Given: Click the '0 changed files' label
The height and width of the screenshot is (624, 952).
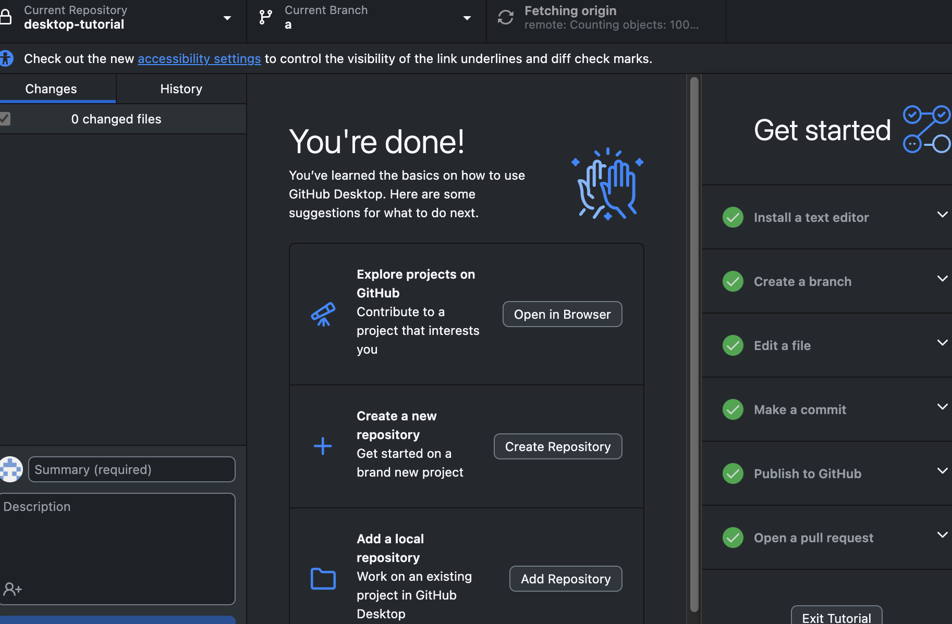Looking at the screenshot, I should (x=116, y=119).
